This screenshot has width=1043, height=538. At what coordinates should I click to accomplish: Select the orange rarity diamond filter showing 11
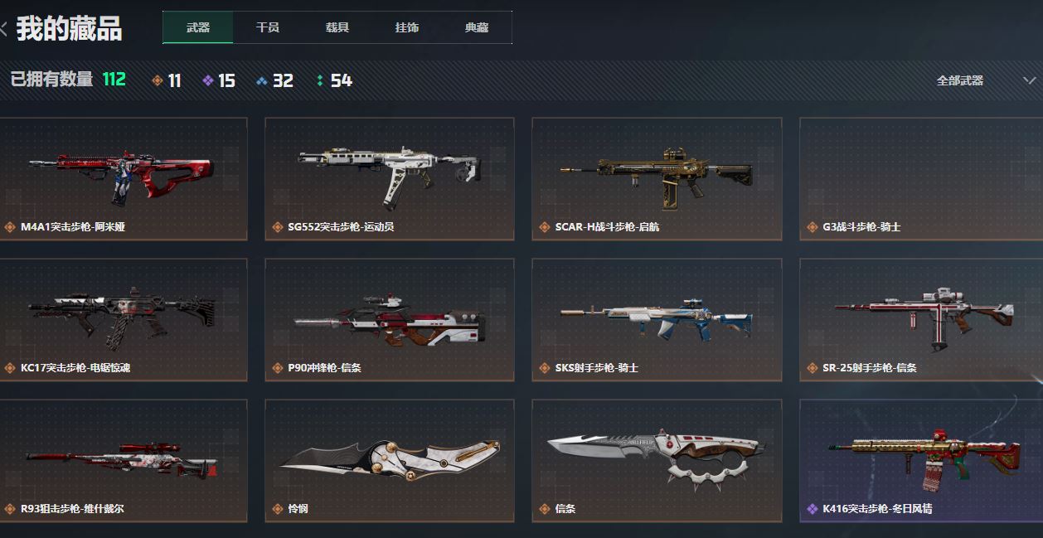(x=166, y=80)
